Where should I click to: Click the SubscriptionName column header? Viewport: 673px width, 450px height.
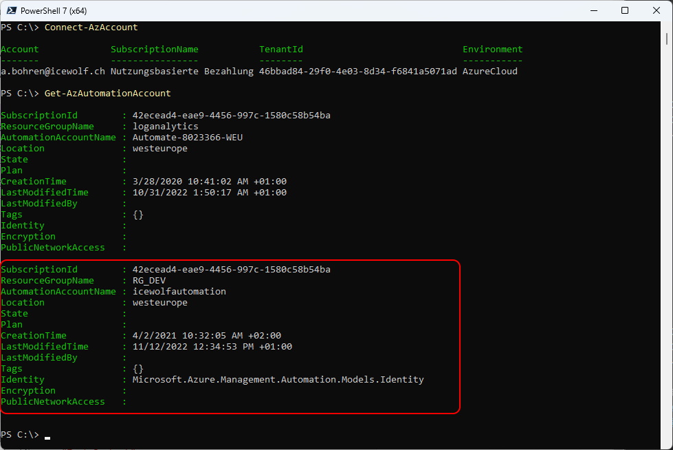coord(155,50)
